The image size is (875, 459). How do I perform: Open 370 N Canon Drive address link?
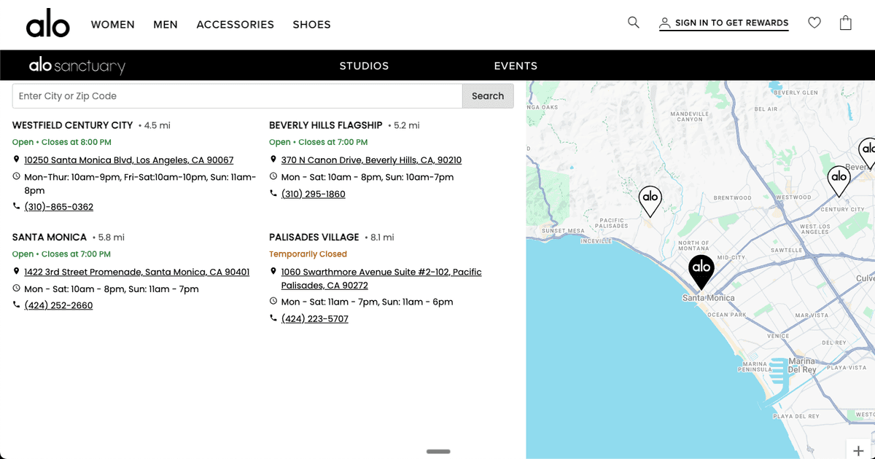[371, 160]
